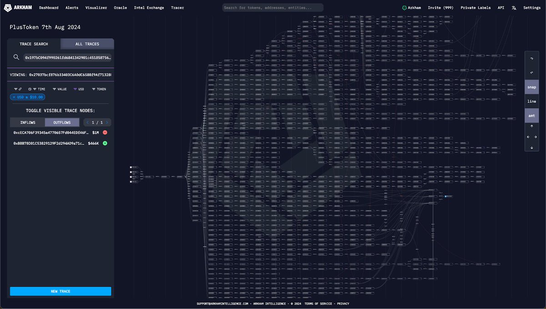The width and height of the screenshot is (546, 309).
Task: Focus the tokens, addresses, entities search box
Action: coord(273,8)
